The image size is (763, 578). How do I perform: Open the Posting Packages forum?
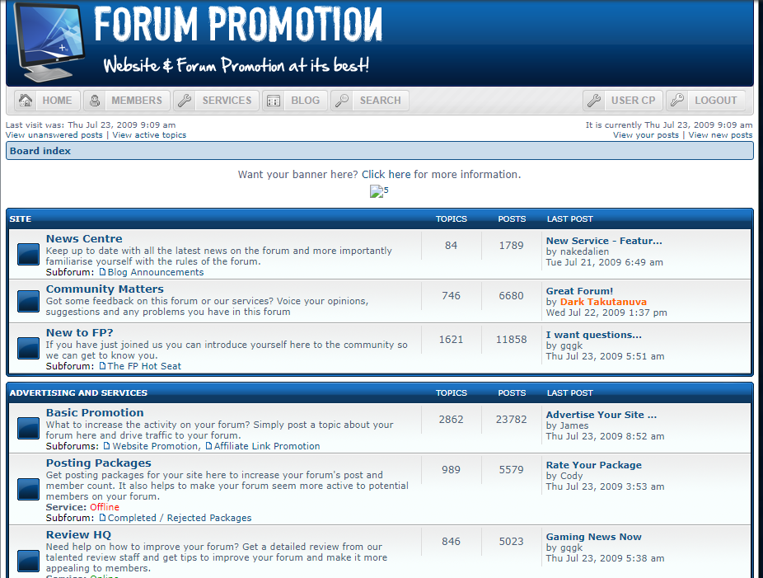98,463
